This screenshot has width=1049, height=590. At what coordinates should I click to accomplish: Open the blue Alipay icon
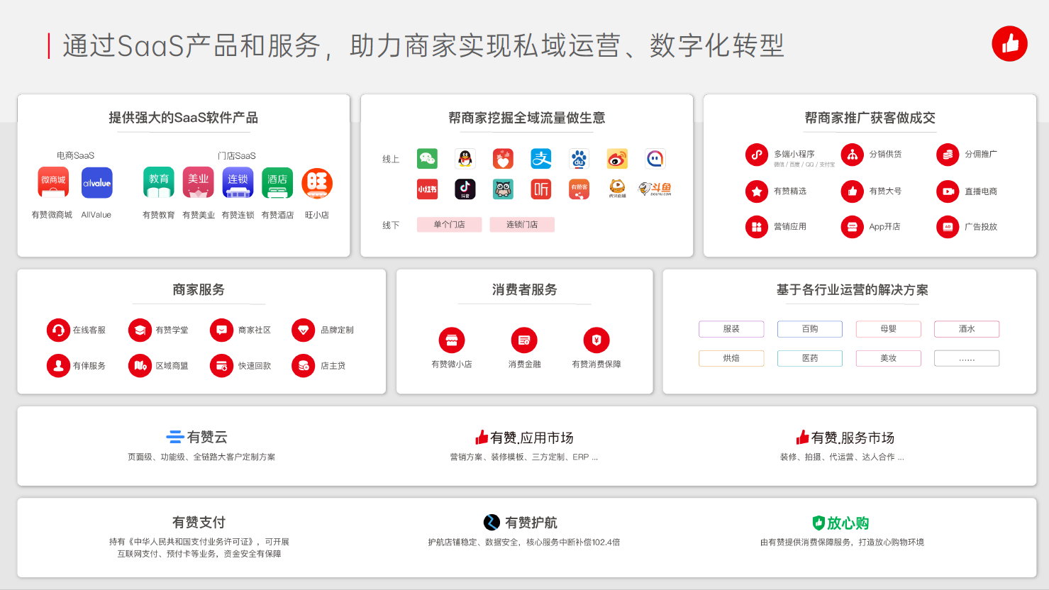pyautogui.click(x=541, y=159)
